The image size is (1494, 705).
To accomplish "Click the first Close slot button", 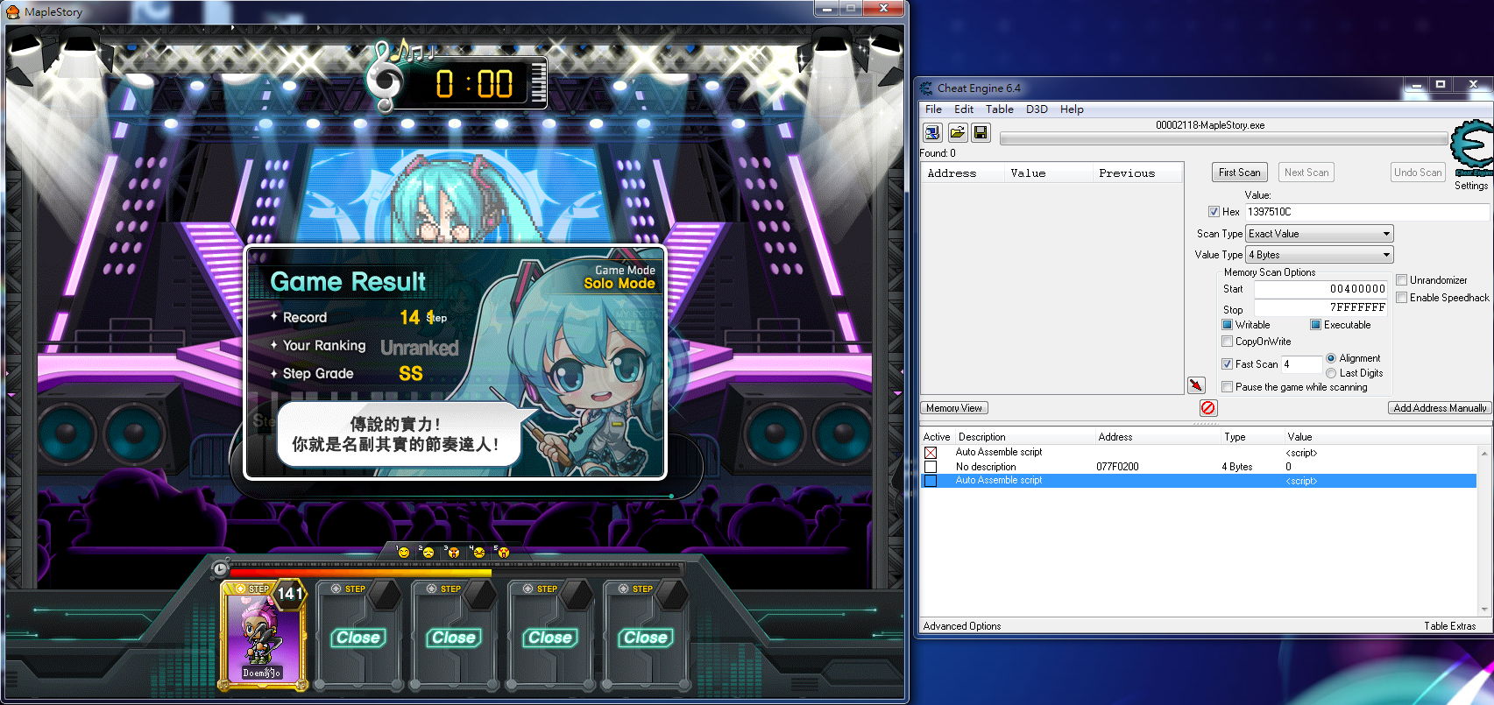I will click(x=358, y=638).
